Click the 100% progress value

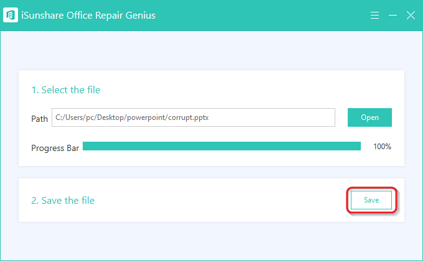coord(382,147)
